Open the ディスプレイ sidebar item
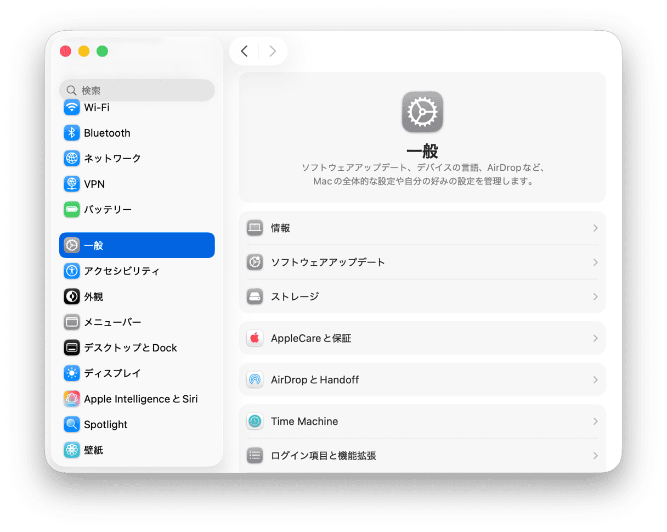This screenshot has height=532, width=667. click(x=112, y=373)
